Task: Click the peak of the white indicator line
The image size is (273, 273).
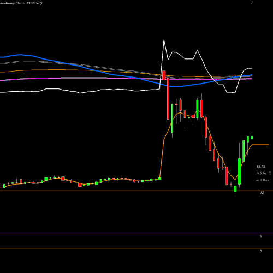Action: point(164,40)
